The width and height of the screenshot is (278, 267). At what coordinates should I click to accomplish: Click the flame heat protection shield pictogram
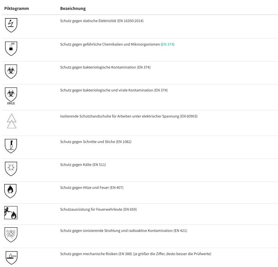point(10,191)
